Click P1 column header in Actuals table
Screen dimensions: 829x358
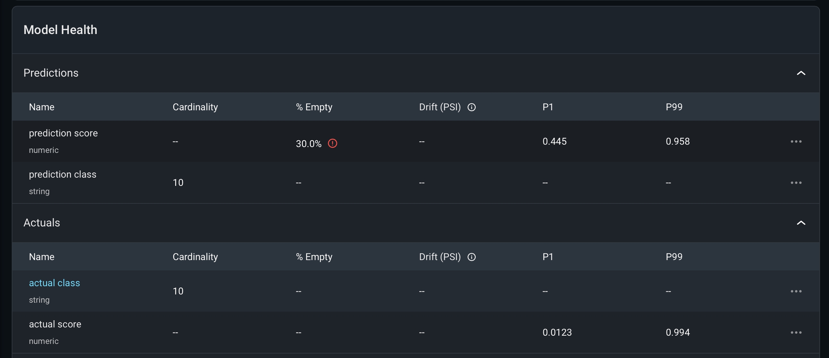(x=548, y=257)
